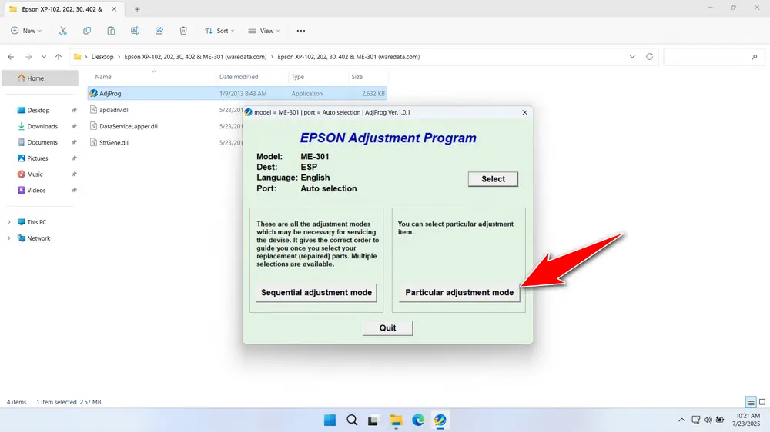This screenshot has height=432, width=770.
Task: Click the Copy icon in Explorer toolbar
Action: point(87,31)
